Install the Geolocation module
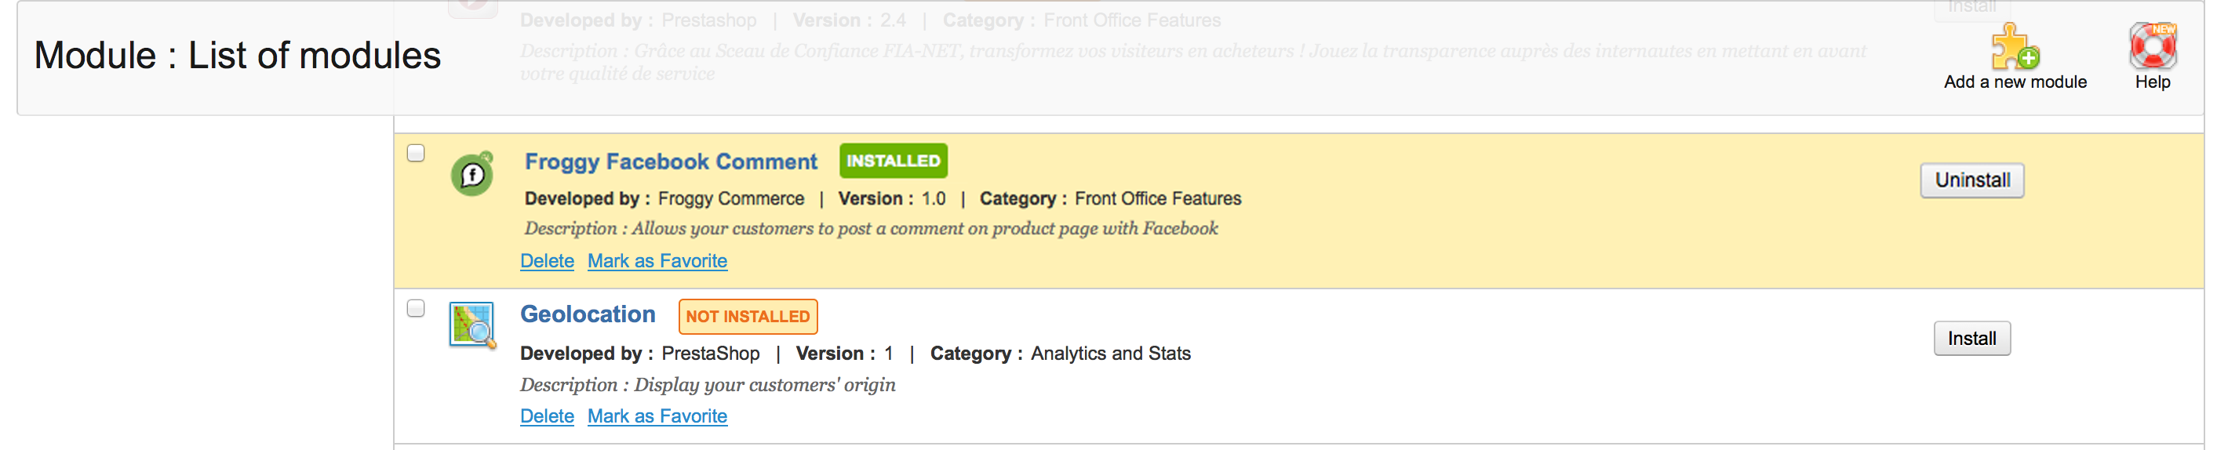This screenshot has height=450, width=2217. point(1971,338)
